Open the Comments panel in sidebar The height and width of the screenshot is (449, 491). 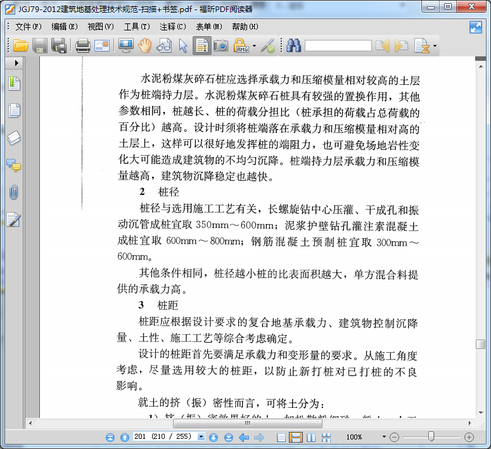pos(14,165)
